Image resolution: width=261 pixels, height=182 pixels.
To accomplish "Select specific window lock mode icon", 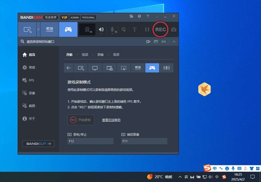I will pyautogui.click(x=109, y=68).
